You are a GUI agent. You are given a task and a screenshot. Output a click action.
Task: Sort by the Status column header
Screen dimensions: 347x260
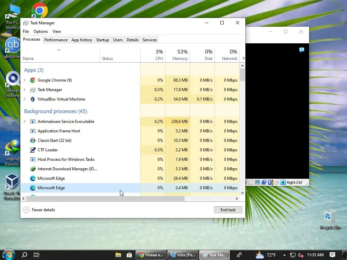(120, 55)
